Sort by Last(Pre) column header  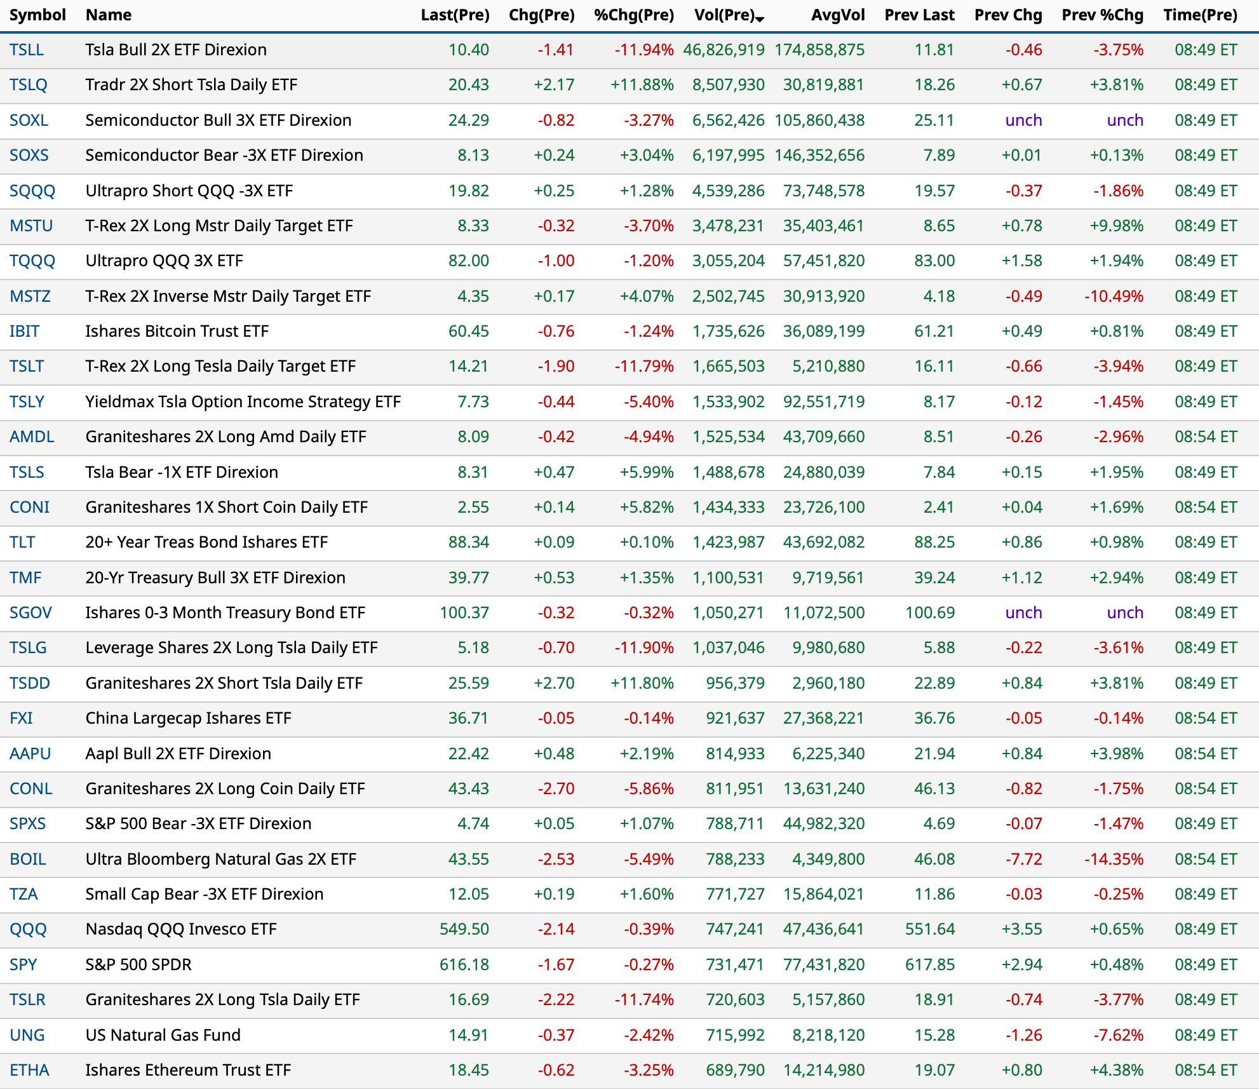455,15
